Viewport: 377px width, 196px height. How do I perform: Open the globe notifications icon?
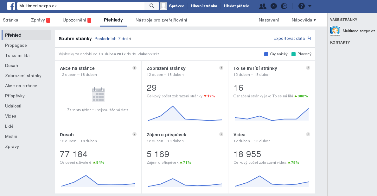click(284, 6)
